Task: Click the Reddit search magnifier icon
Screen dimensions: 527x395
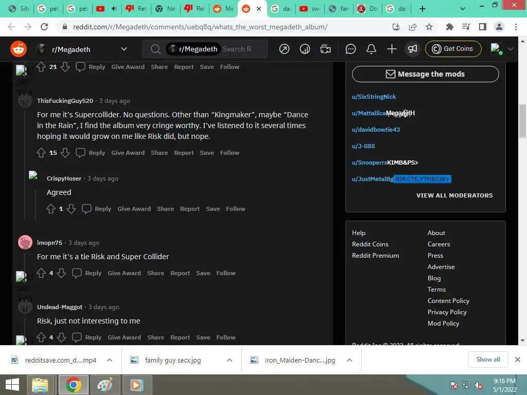Action: [x=155, y=49]
